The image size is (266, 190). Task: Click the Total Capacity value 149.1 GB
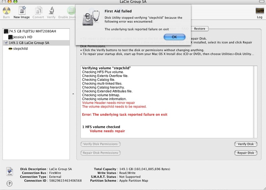pyautogui.click(x=145, y=169)
